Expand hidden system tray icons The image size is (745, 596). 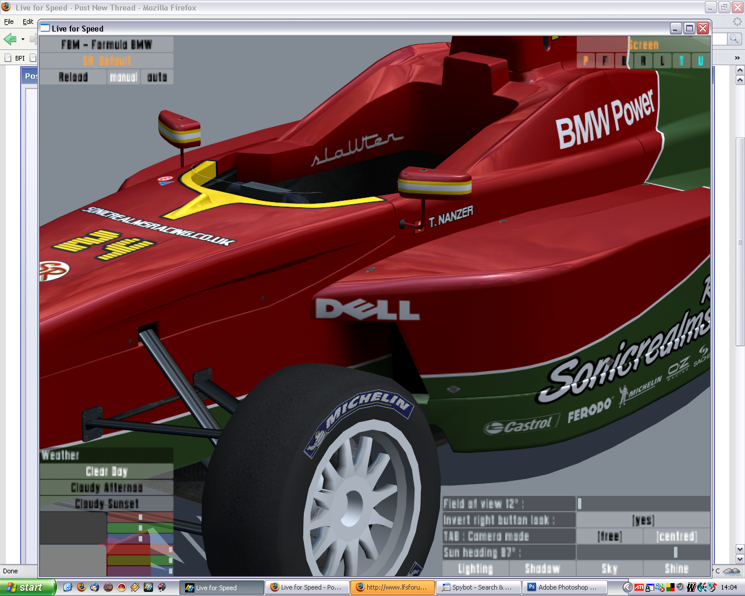tap(627, 587)
